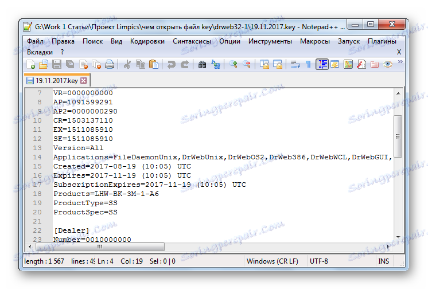Viewport: 428px width, 290px height.
Task: Toggle Show all characters pilcrow icon
Action: [308, 65]
